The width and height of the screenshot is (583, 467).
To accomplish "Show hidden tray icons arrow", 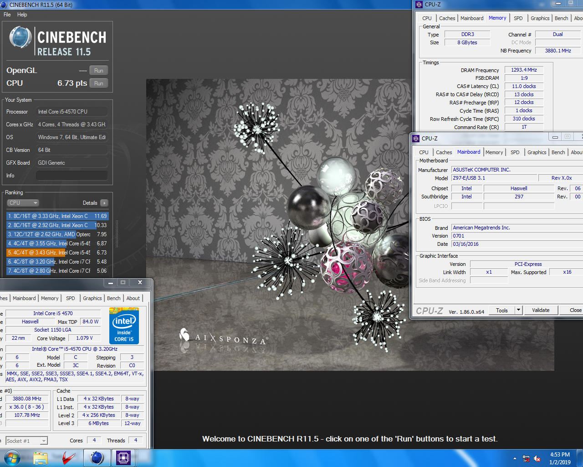I will coord(515,458).
